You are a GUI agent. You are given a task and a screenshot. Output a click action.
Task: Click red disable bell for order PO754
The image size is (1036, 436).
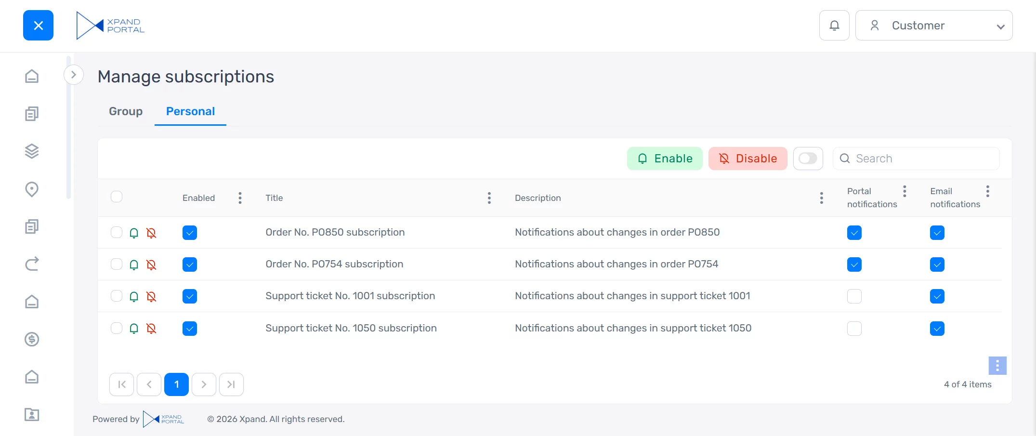[151, 265]
